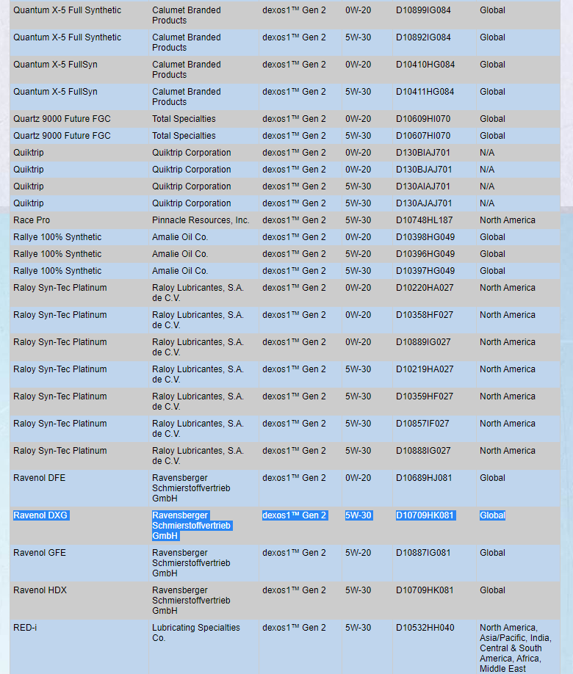Select license cell D10892IG084
Image resolution: width=573 pixels, height=674 pixels.
(423, 37)
